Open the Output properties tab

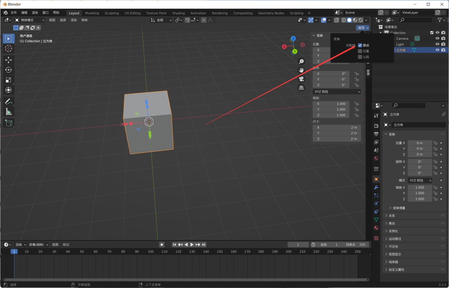tap(376, 134)
